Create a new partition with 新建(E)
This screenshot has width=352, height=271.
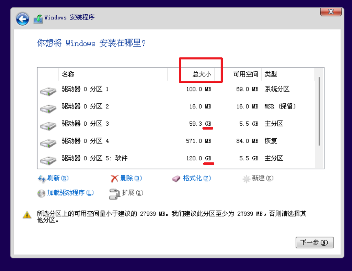tap(263, 178)
